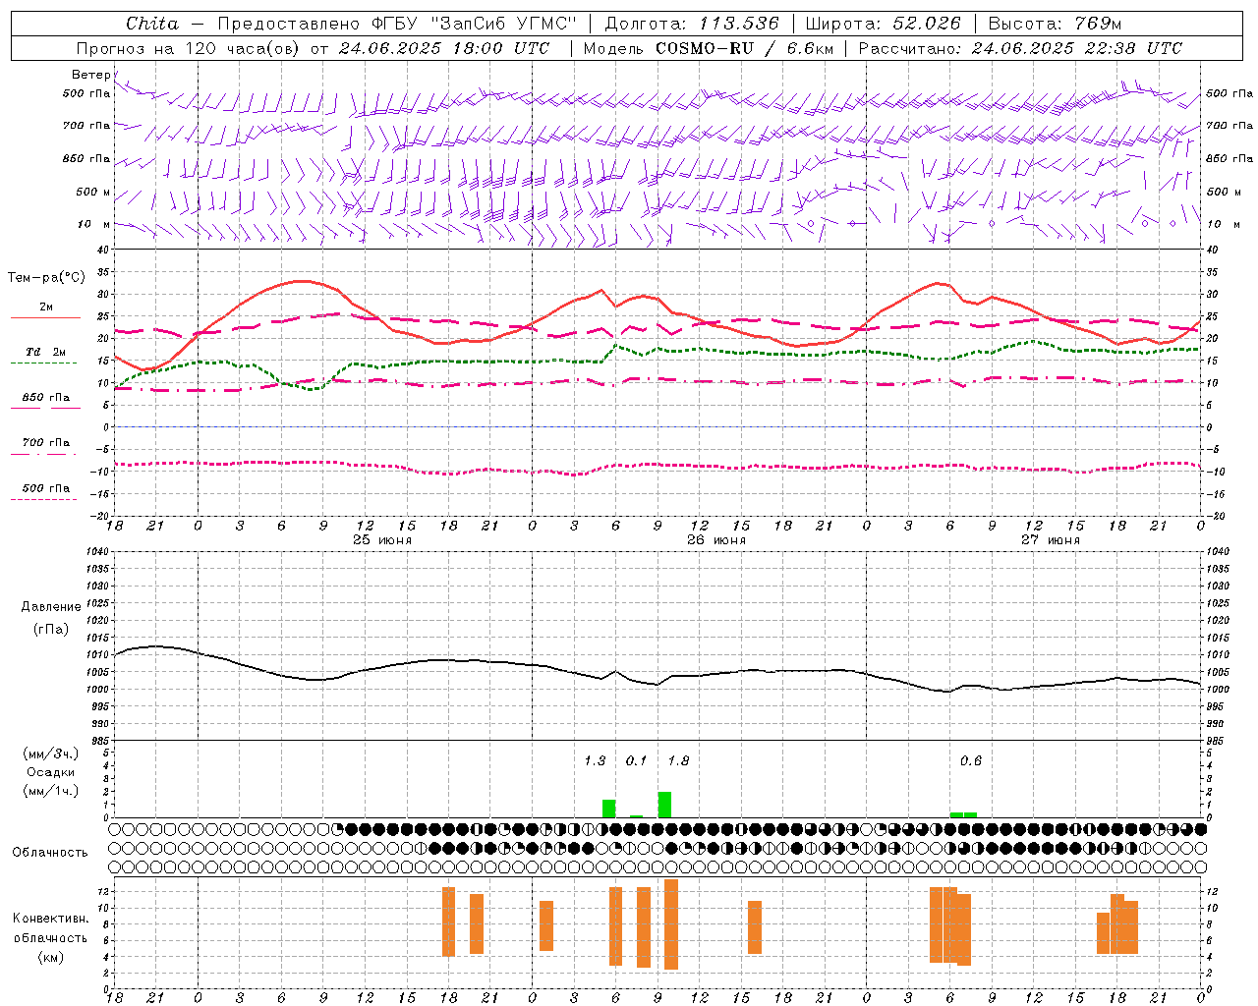Click the 'Осадки' precipitation label

click(x=51, y=772)
